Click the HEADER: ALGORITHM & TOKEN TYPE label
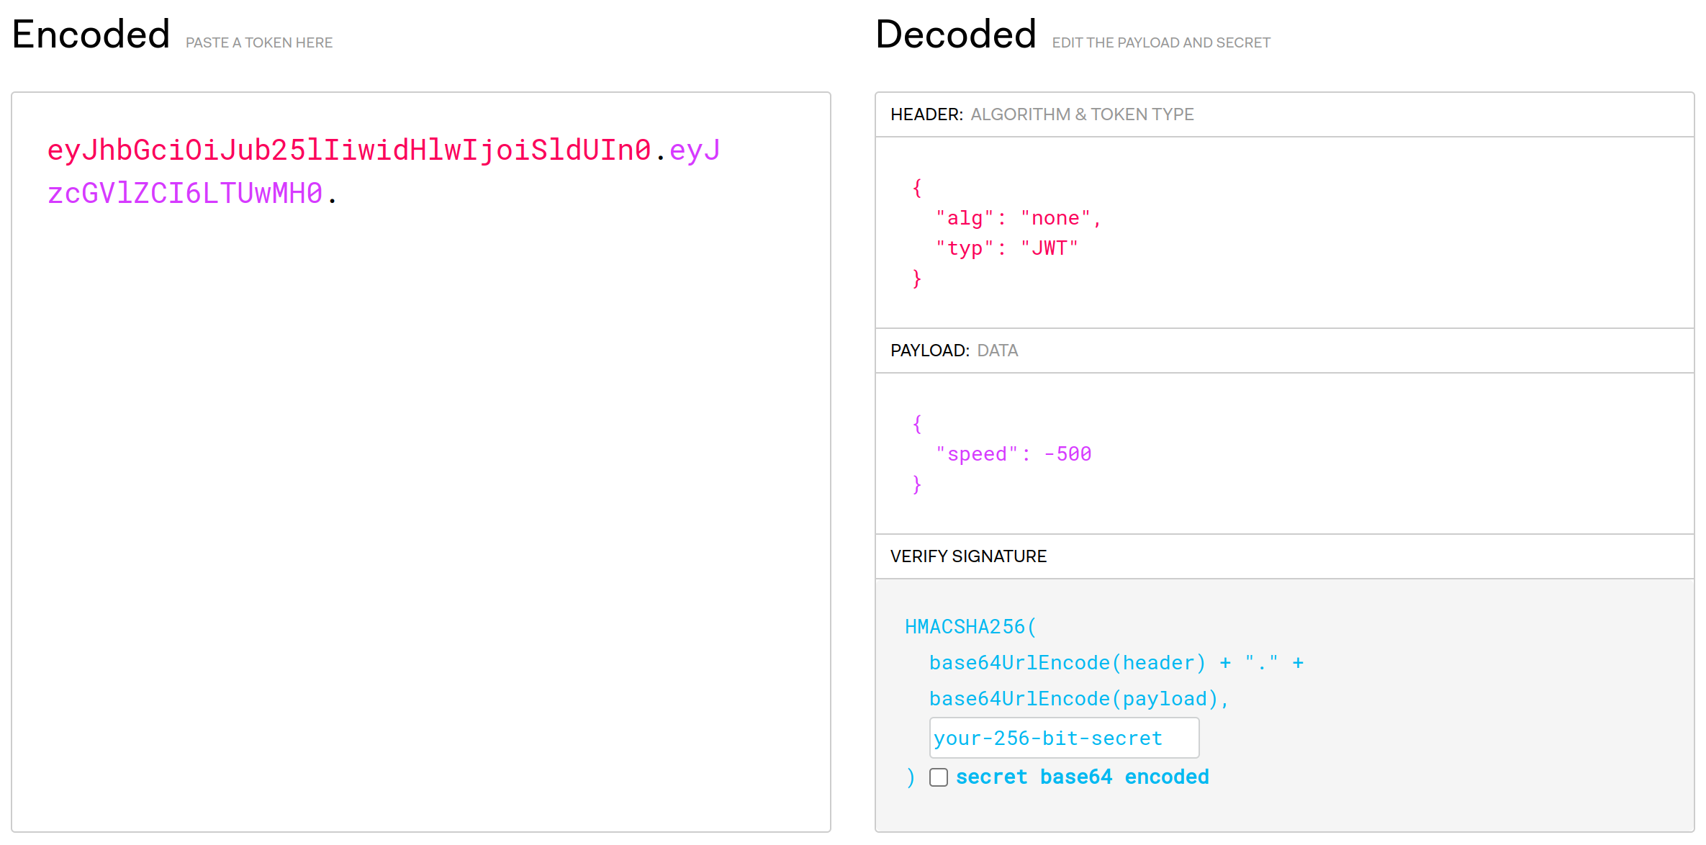 tap(1042, 114)
